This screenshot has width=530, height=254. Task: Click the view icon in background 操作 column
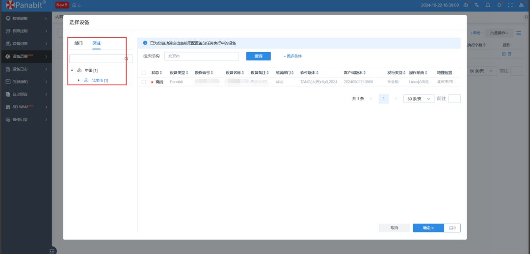click(x=503, y=54)
